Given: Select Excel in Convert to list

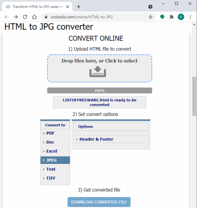Looking at the screenshot, I should coord(55,151).
